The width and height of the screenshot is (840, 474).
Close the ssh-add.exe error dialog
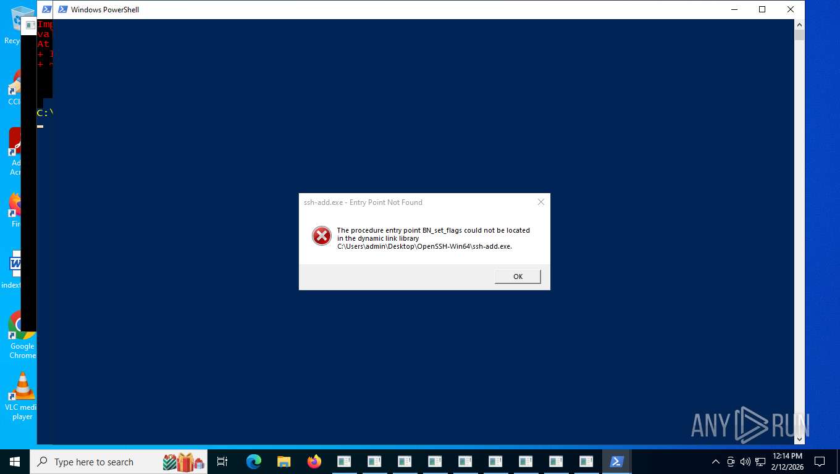[541, 202]
